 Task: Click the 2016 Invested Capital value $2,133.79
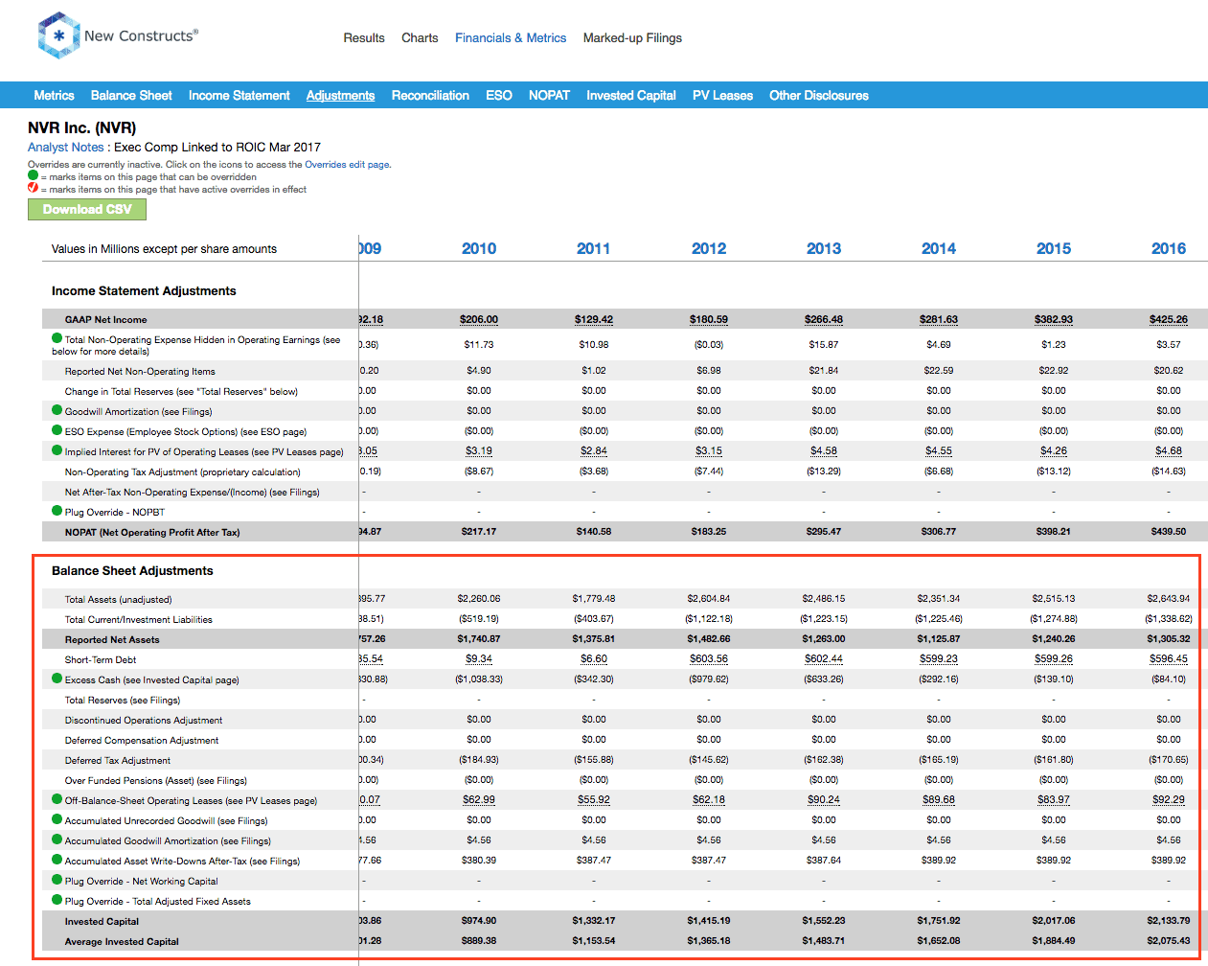tap(1169, 921)
